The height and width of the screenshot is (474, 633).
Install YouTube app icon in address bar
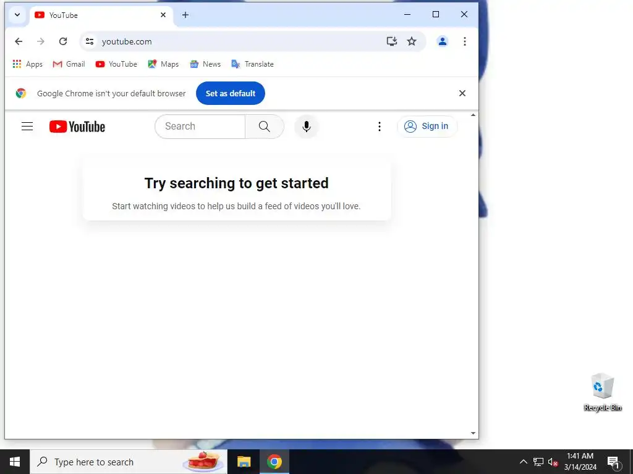point(391,41)
